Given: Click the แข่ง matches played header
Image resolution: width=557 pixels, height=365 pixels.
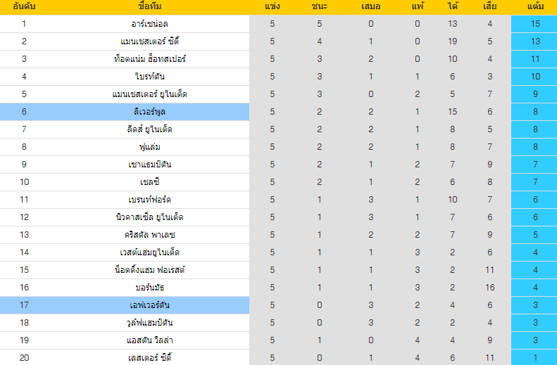Looking at the screenshot, I should pyautogui.click(x=272, y=6).
